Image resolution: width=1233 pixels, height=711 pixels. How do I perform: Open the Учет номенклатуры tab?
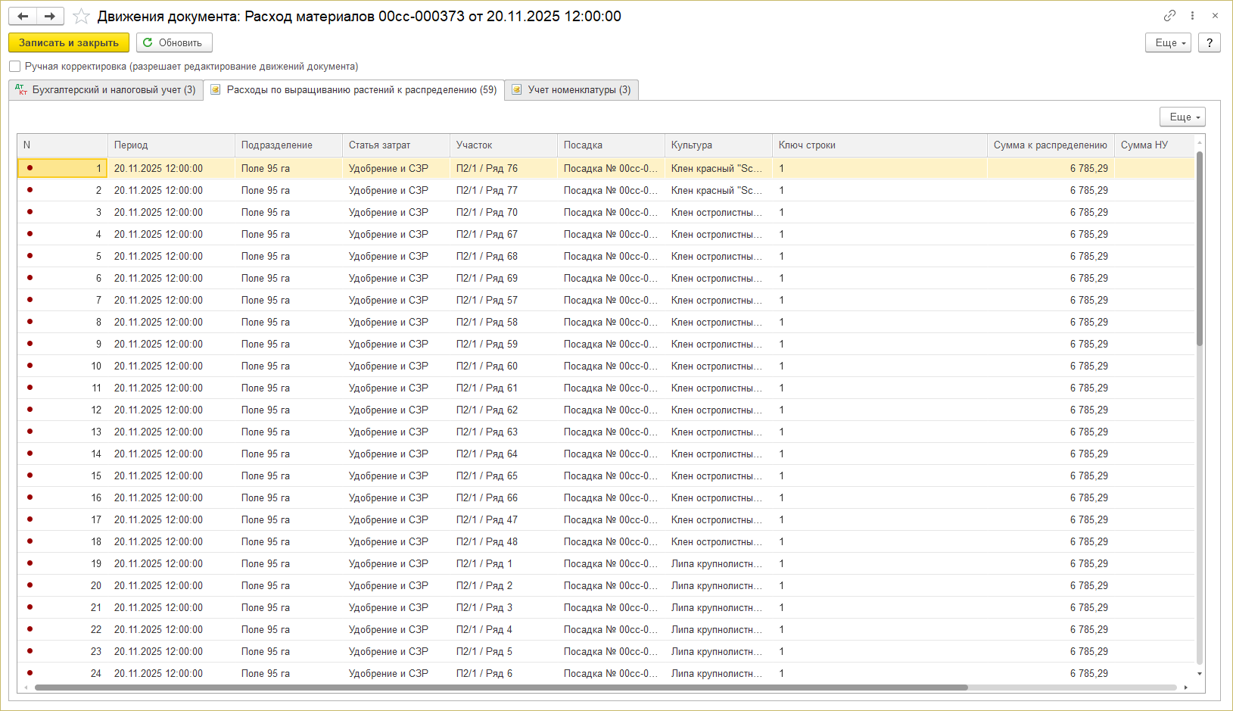coord(571,90)
